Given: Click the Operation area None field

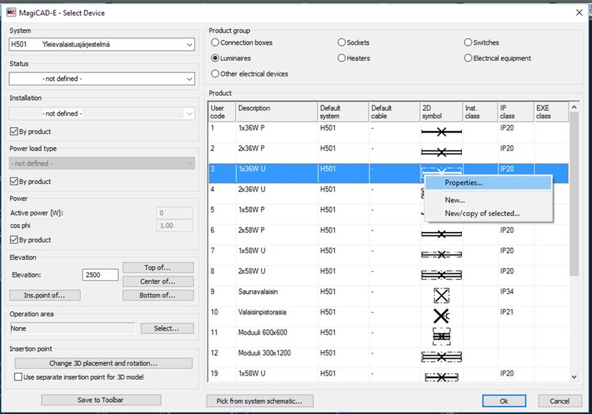Looking at the screenshot, I should (x=72, y=328).
